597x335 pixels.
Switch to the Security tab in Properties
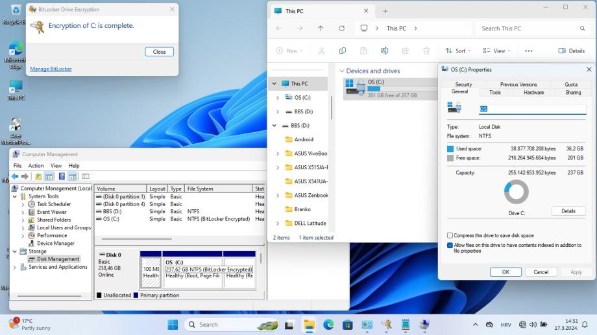click(463, 84)
